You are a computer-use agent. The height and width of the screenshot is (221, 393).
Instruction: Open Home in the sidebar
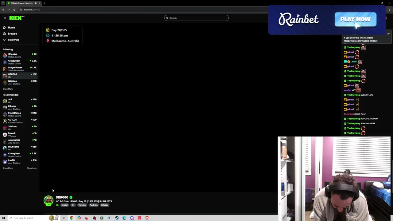[11, 28]
